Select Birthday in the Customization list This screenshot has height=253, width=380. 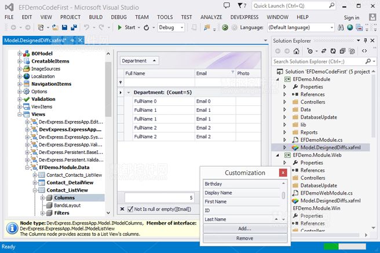click(x=242, y=184)
